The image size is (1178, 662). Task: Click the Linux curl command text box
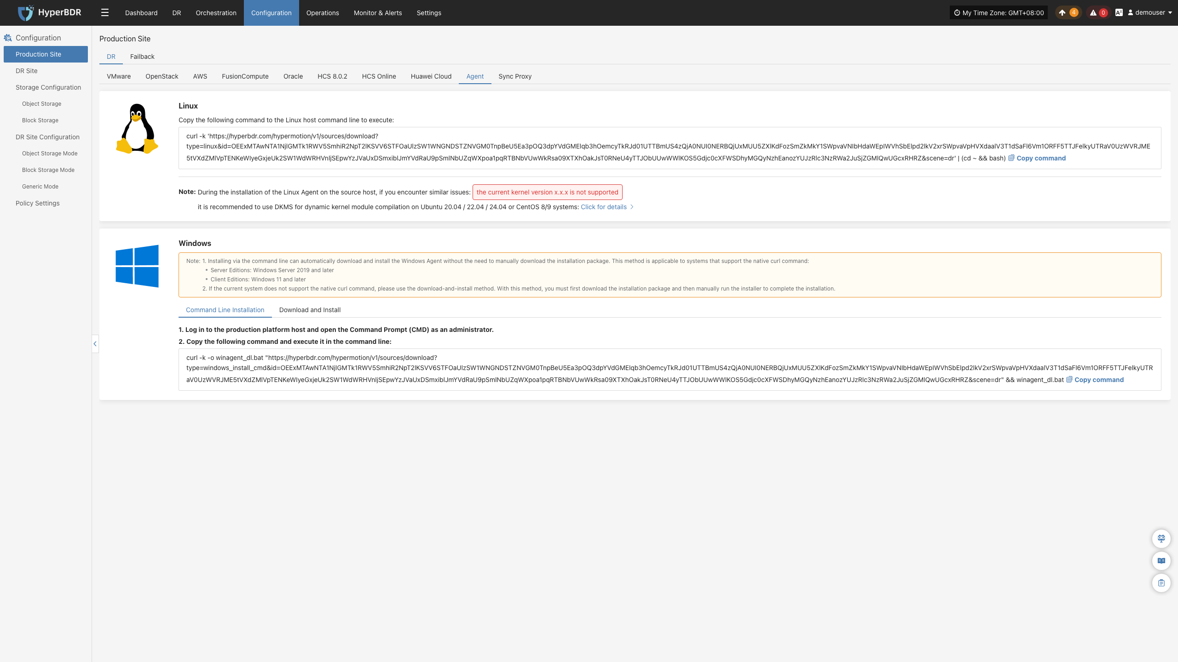pos(670,148)
